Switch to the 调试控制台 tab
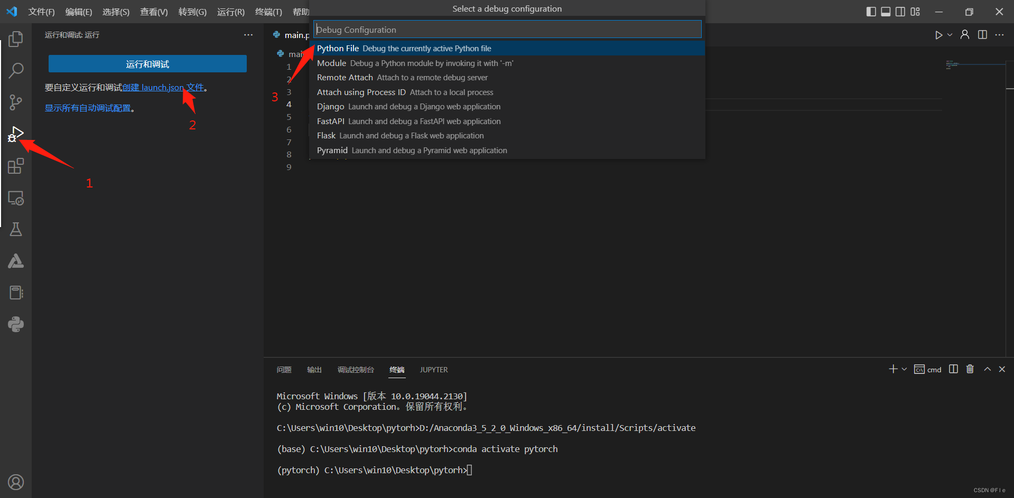The image size is (1014, 498). pyautogui.click(x=356, y=370)
